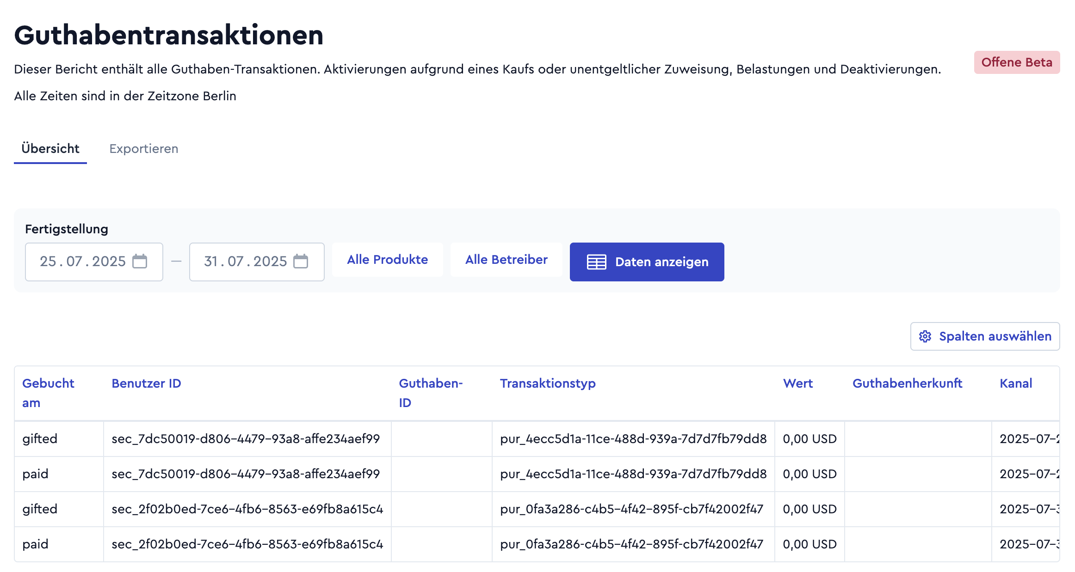Viewport: 1075px width, 572px height.
Task: Open the end date calendar picker icon
Action: 301,261
